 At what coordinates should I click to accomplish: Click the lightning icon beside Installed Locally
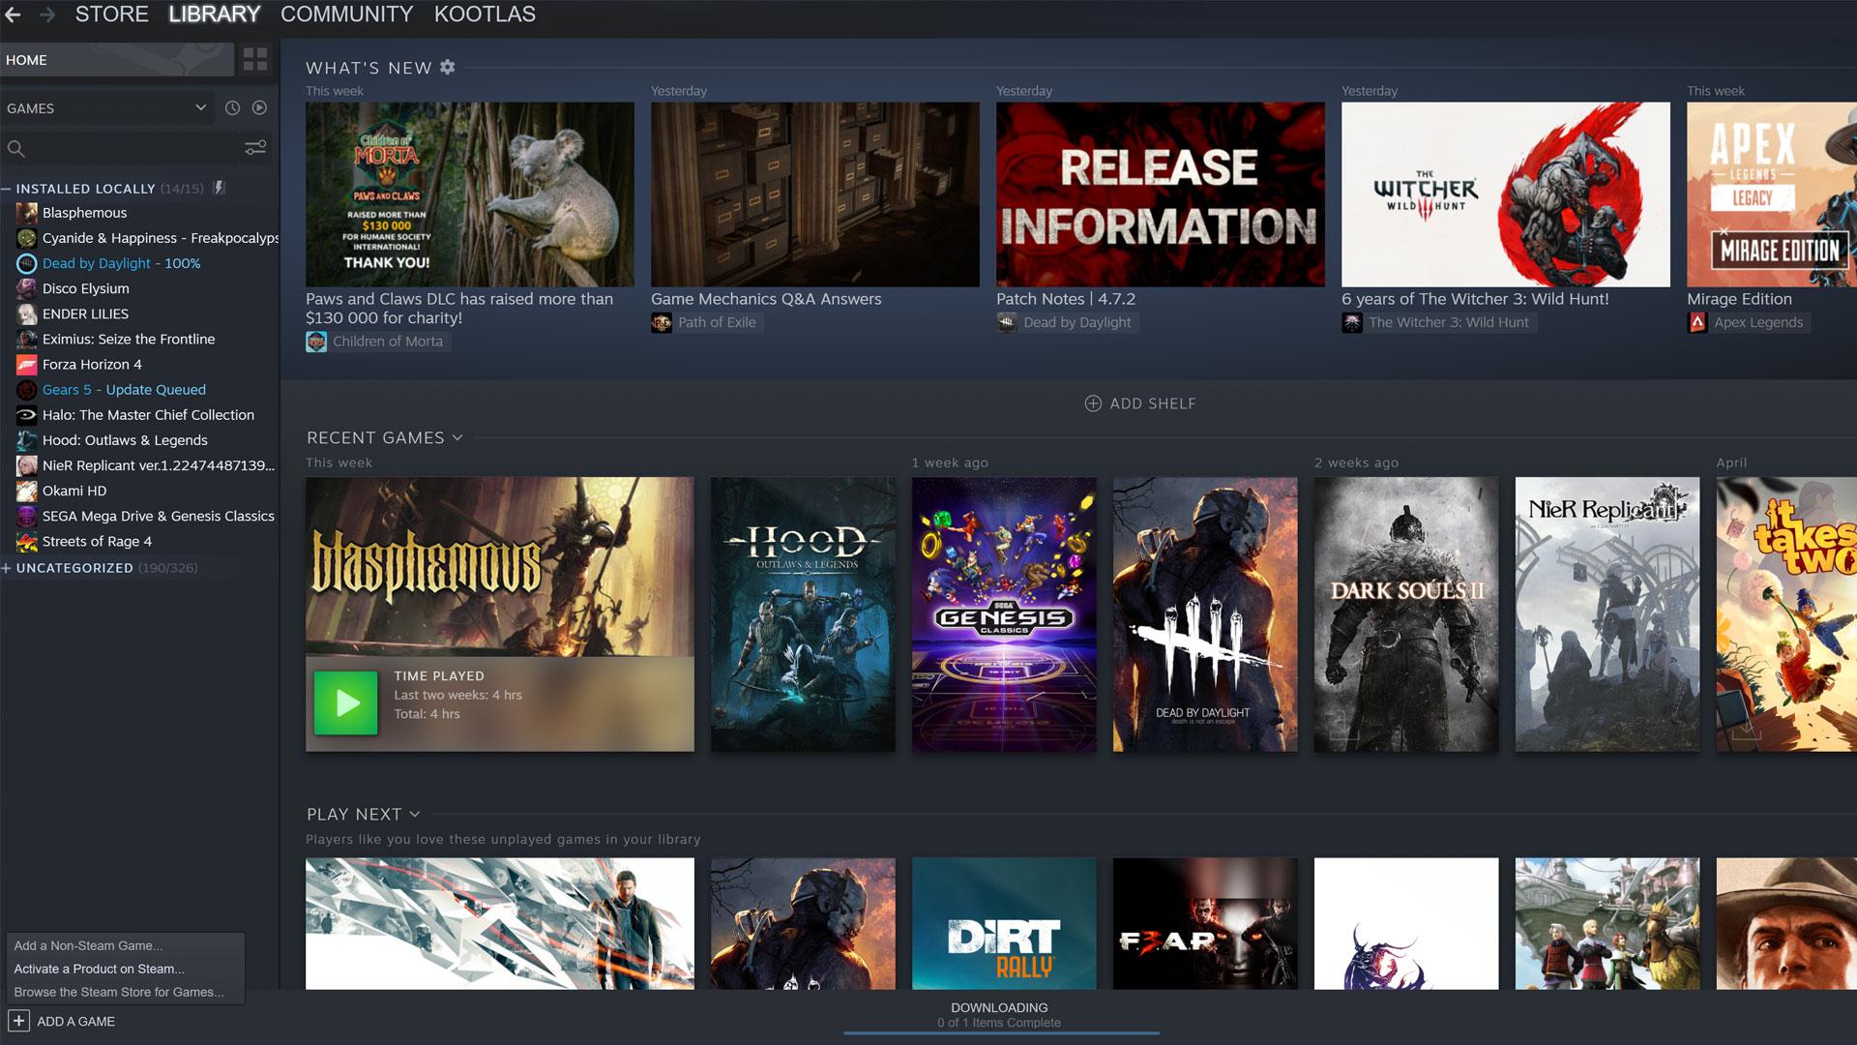click(x=220, y=188)
